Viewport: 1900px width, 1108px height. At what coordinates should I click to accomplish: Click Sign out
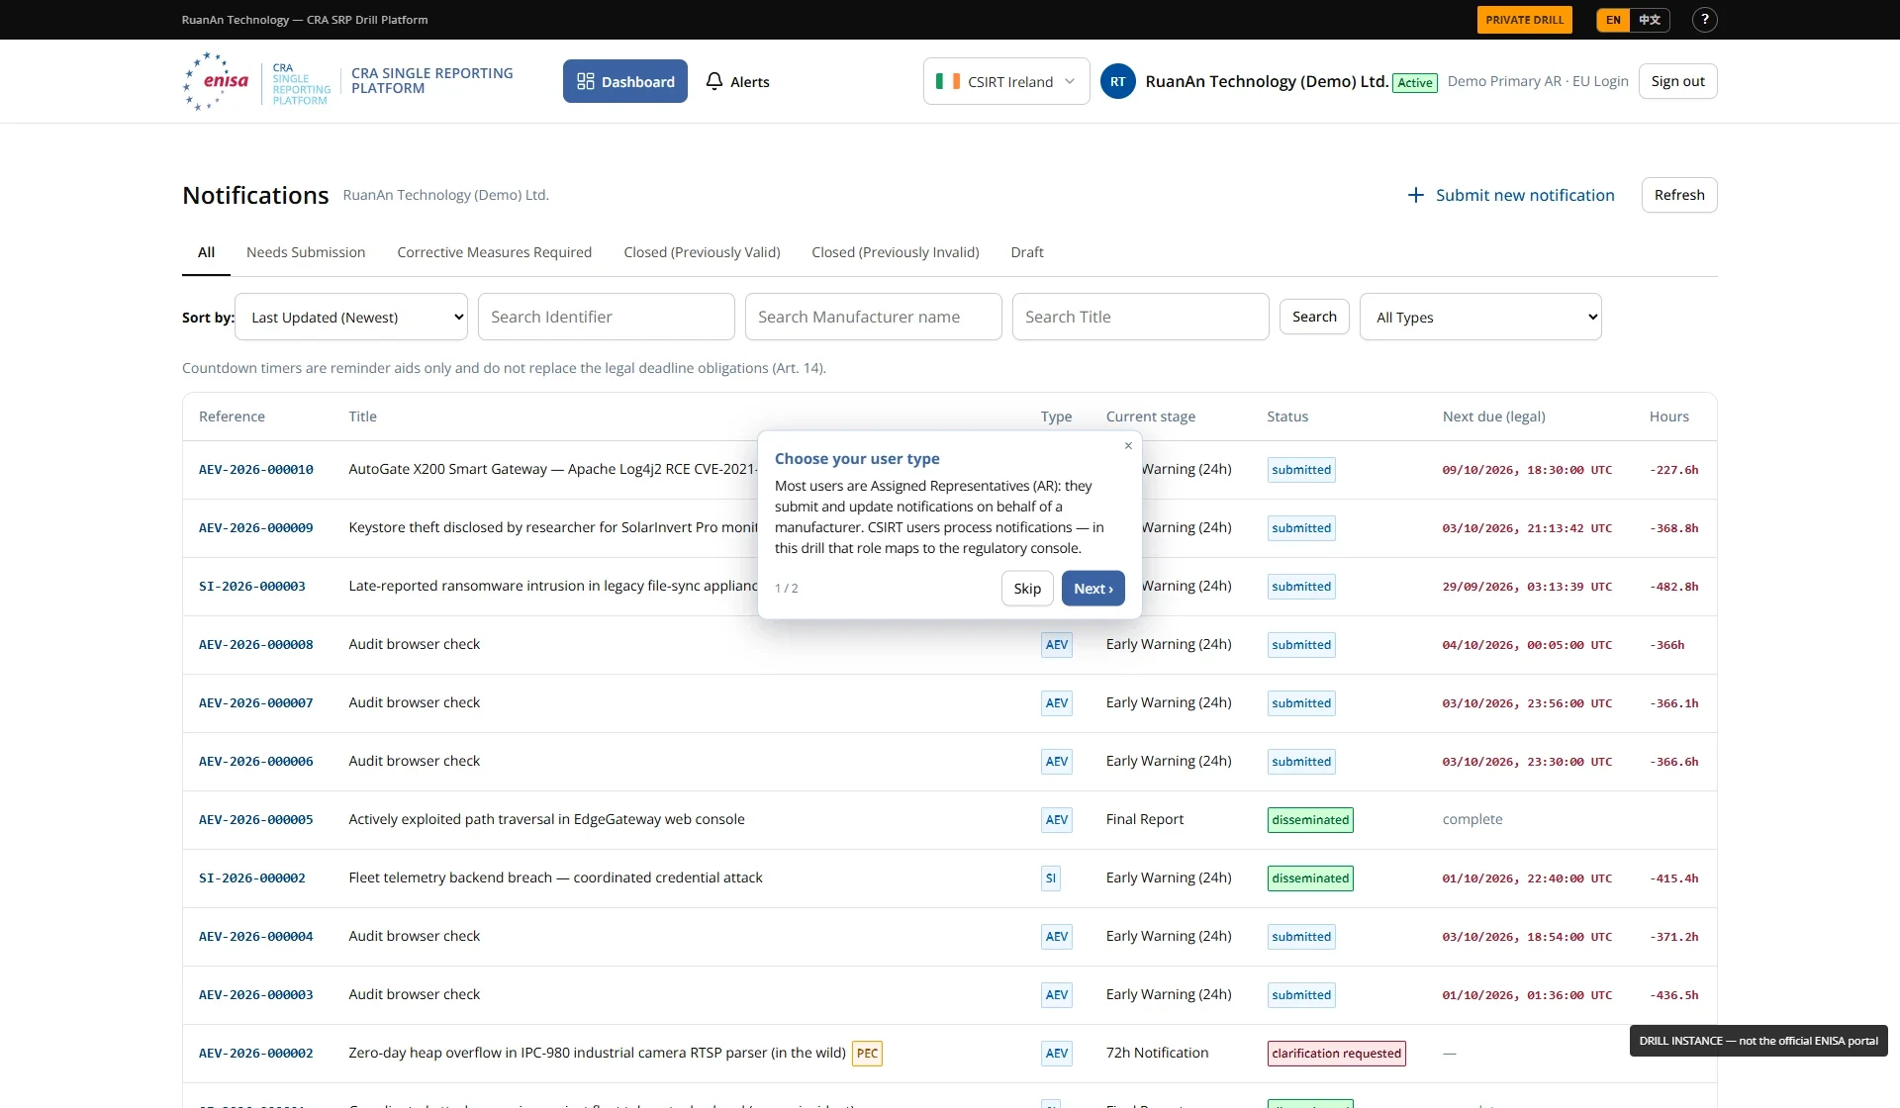(x=1677, y=81)
